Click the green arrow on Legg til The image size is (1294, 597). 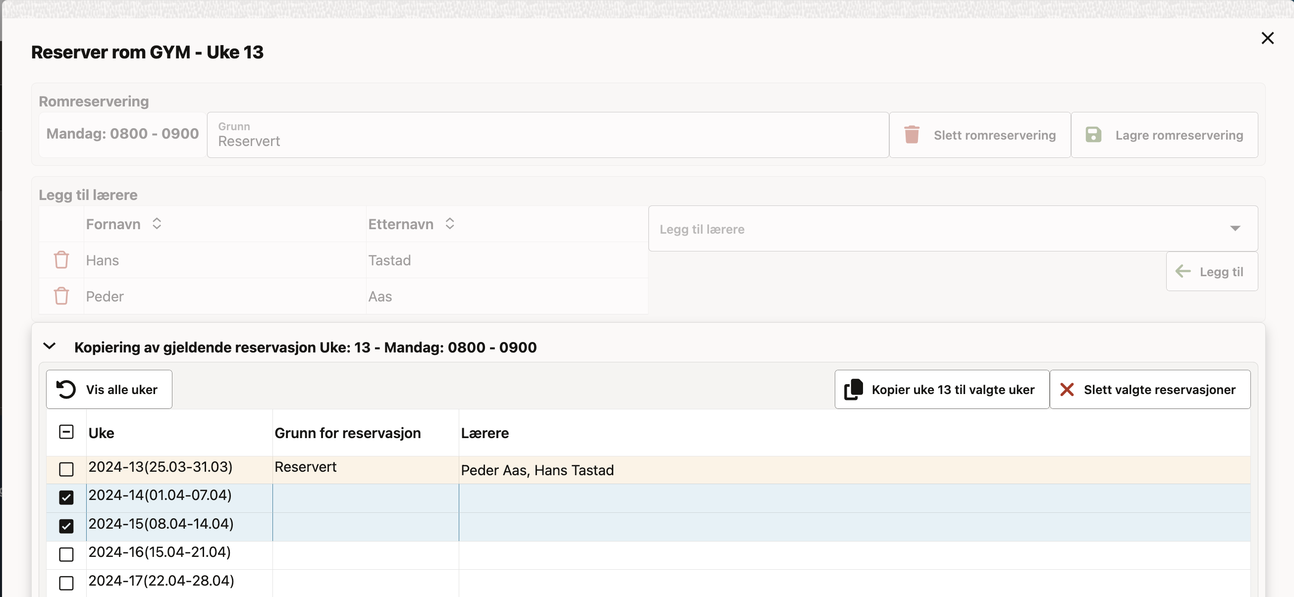coord(1183,272)
